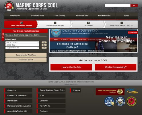Open the COOL Overview menu
Image resolution: width=142 pixels, height=115 pixels.
point(15,16)
